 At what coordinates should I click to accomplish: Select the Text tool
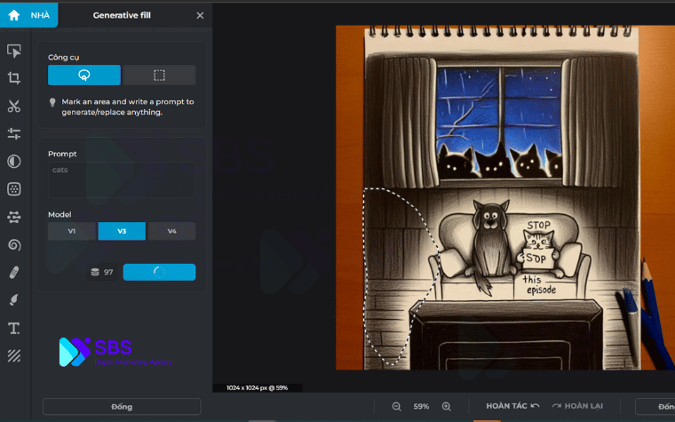[x=14, y=328]
